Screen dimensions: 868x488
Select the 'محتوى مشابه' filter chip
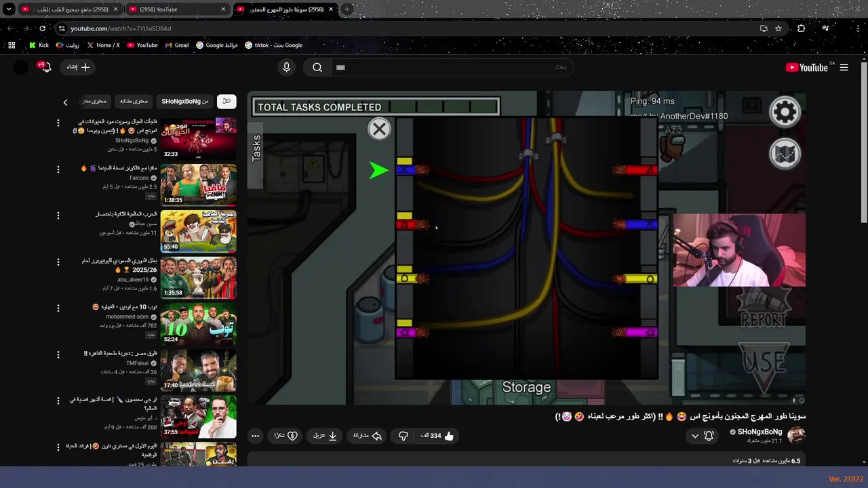[x=134, y=101]
